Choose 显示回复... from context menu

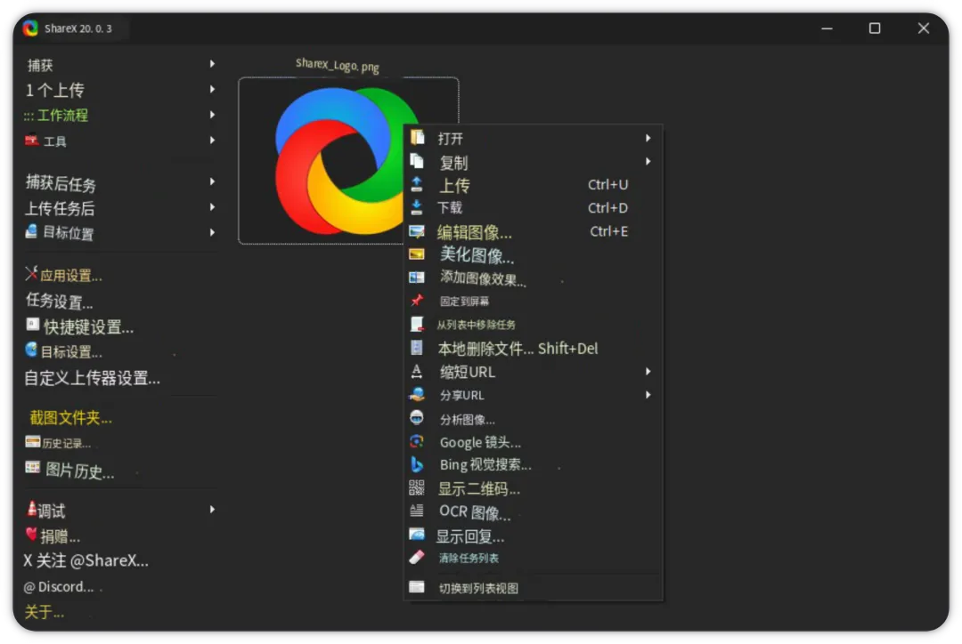point(533,536)
